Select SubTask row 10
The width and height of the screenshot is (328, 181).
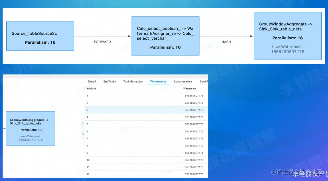point(147,160)
